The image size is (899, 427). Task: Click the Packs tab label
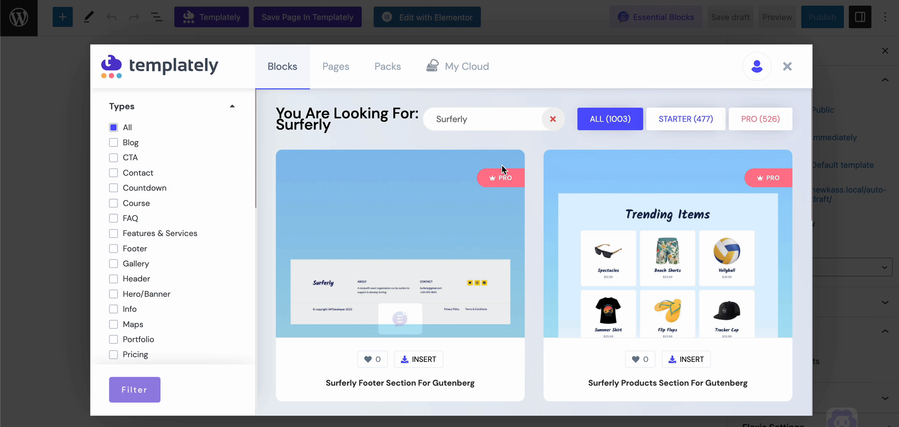387,66
